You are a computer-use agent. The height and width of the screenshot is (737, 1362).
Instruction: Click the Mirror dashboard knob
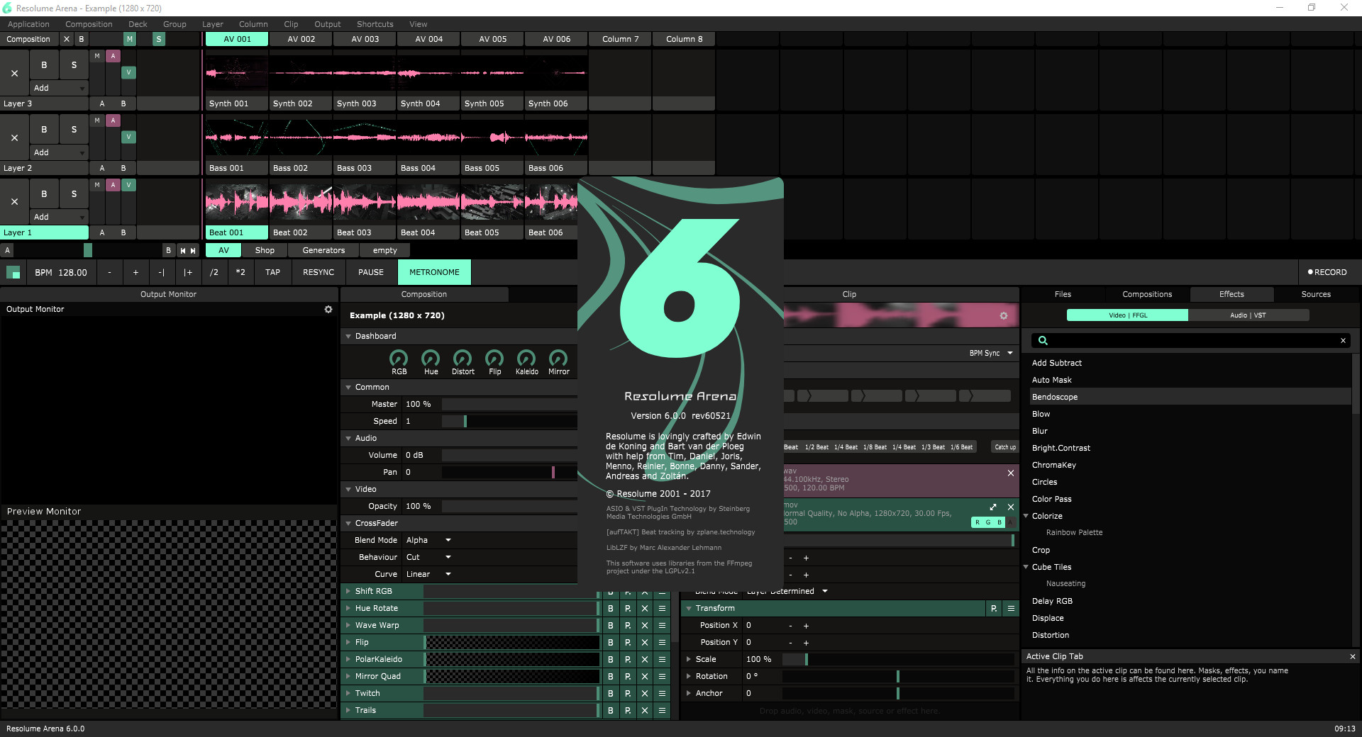[558, 358]
